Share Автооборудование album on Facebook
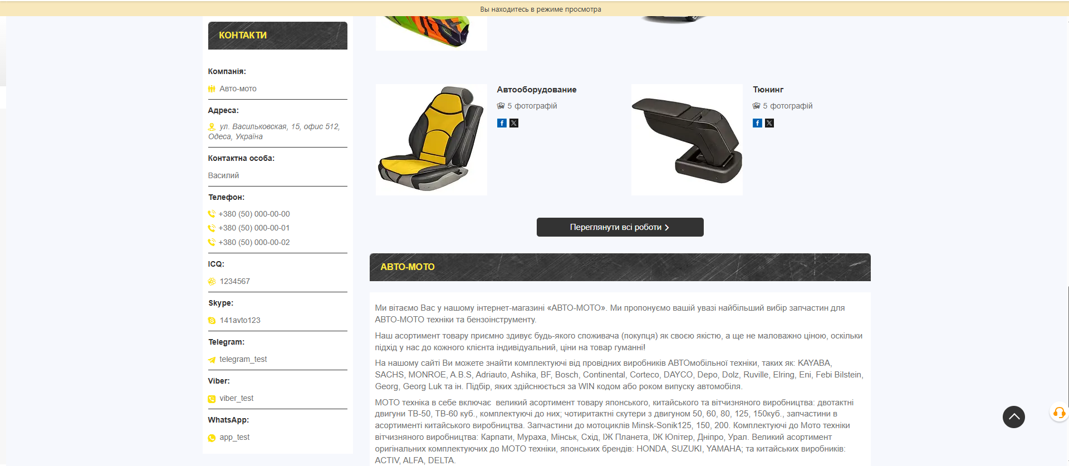 502,123
